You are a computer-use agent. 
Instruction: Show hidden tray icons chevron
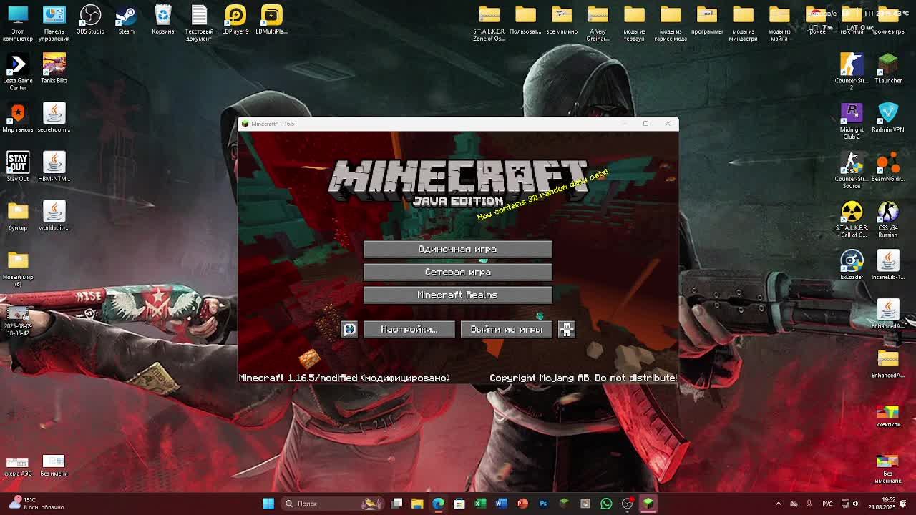[779, 504]
